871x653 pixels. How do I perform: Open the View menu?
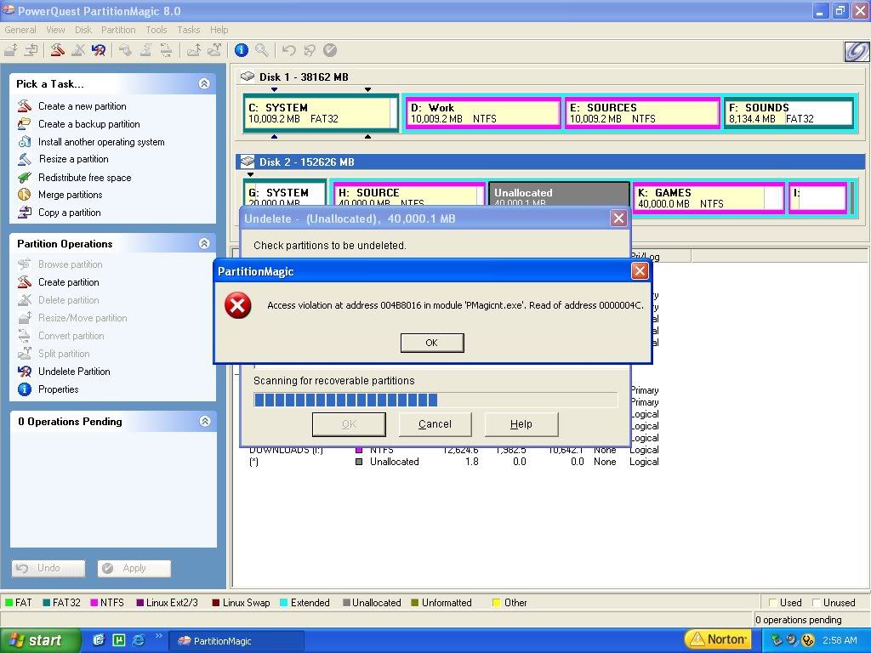tap(55, 30)
